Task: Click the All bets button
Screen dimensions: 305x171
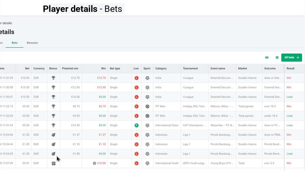Action: click(x=291, y=57)
